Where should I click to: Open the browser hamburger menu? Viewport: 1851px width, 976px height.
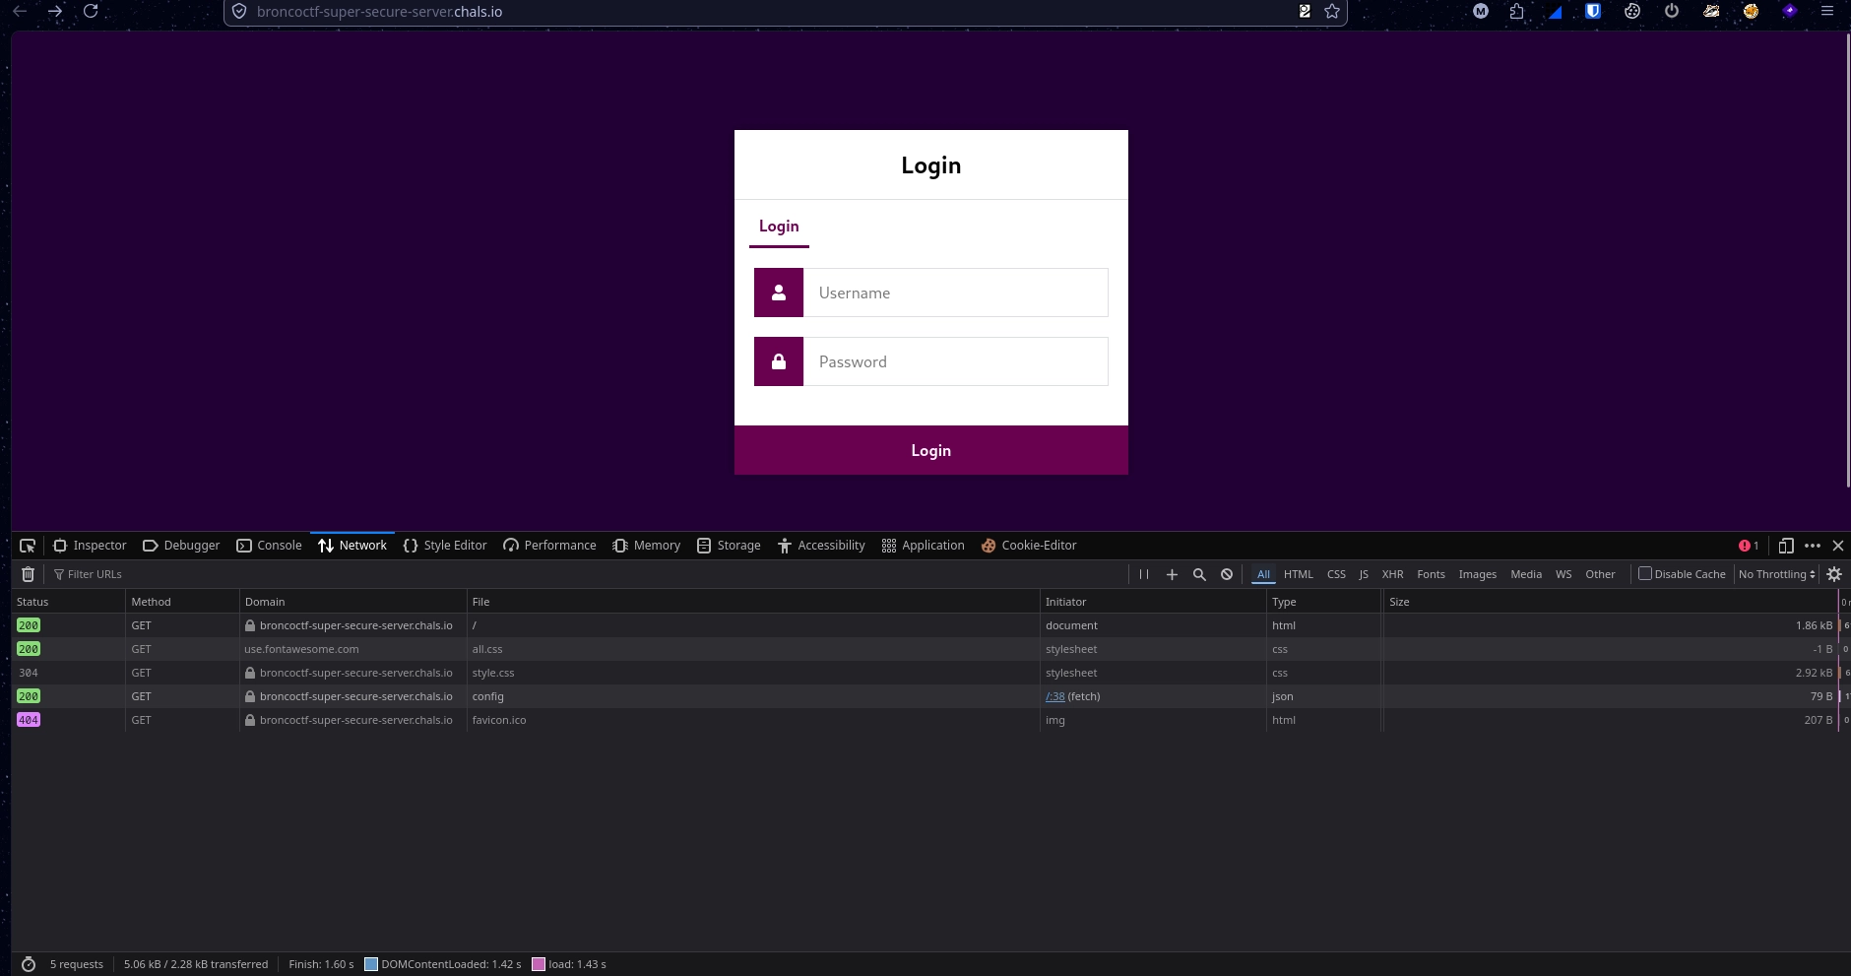point(1826,12)
